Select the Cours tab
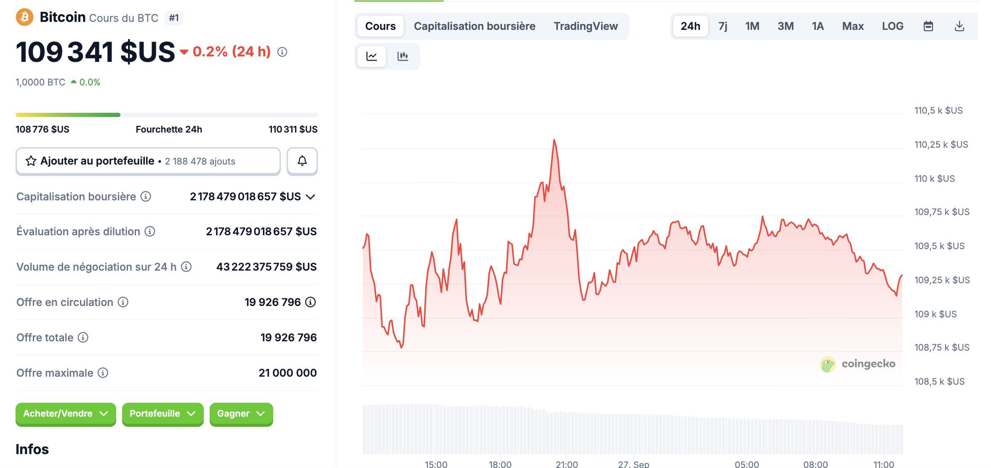Image resolution: width=991 pixels, height=468 pixels. pos(381,26)
